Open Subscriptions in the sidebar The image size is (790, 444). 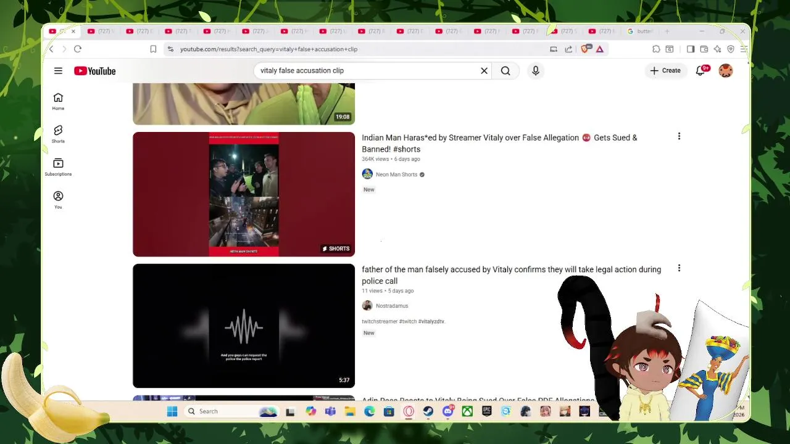pos(58,167)
